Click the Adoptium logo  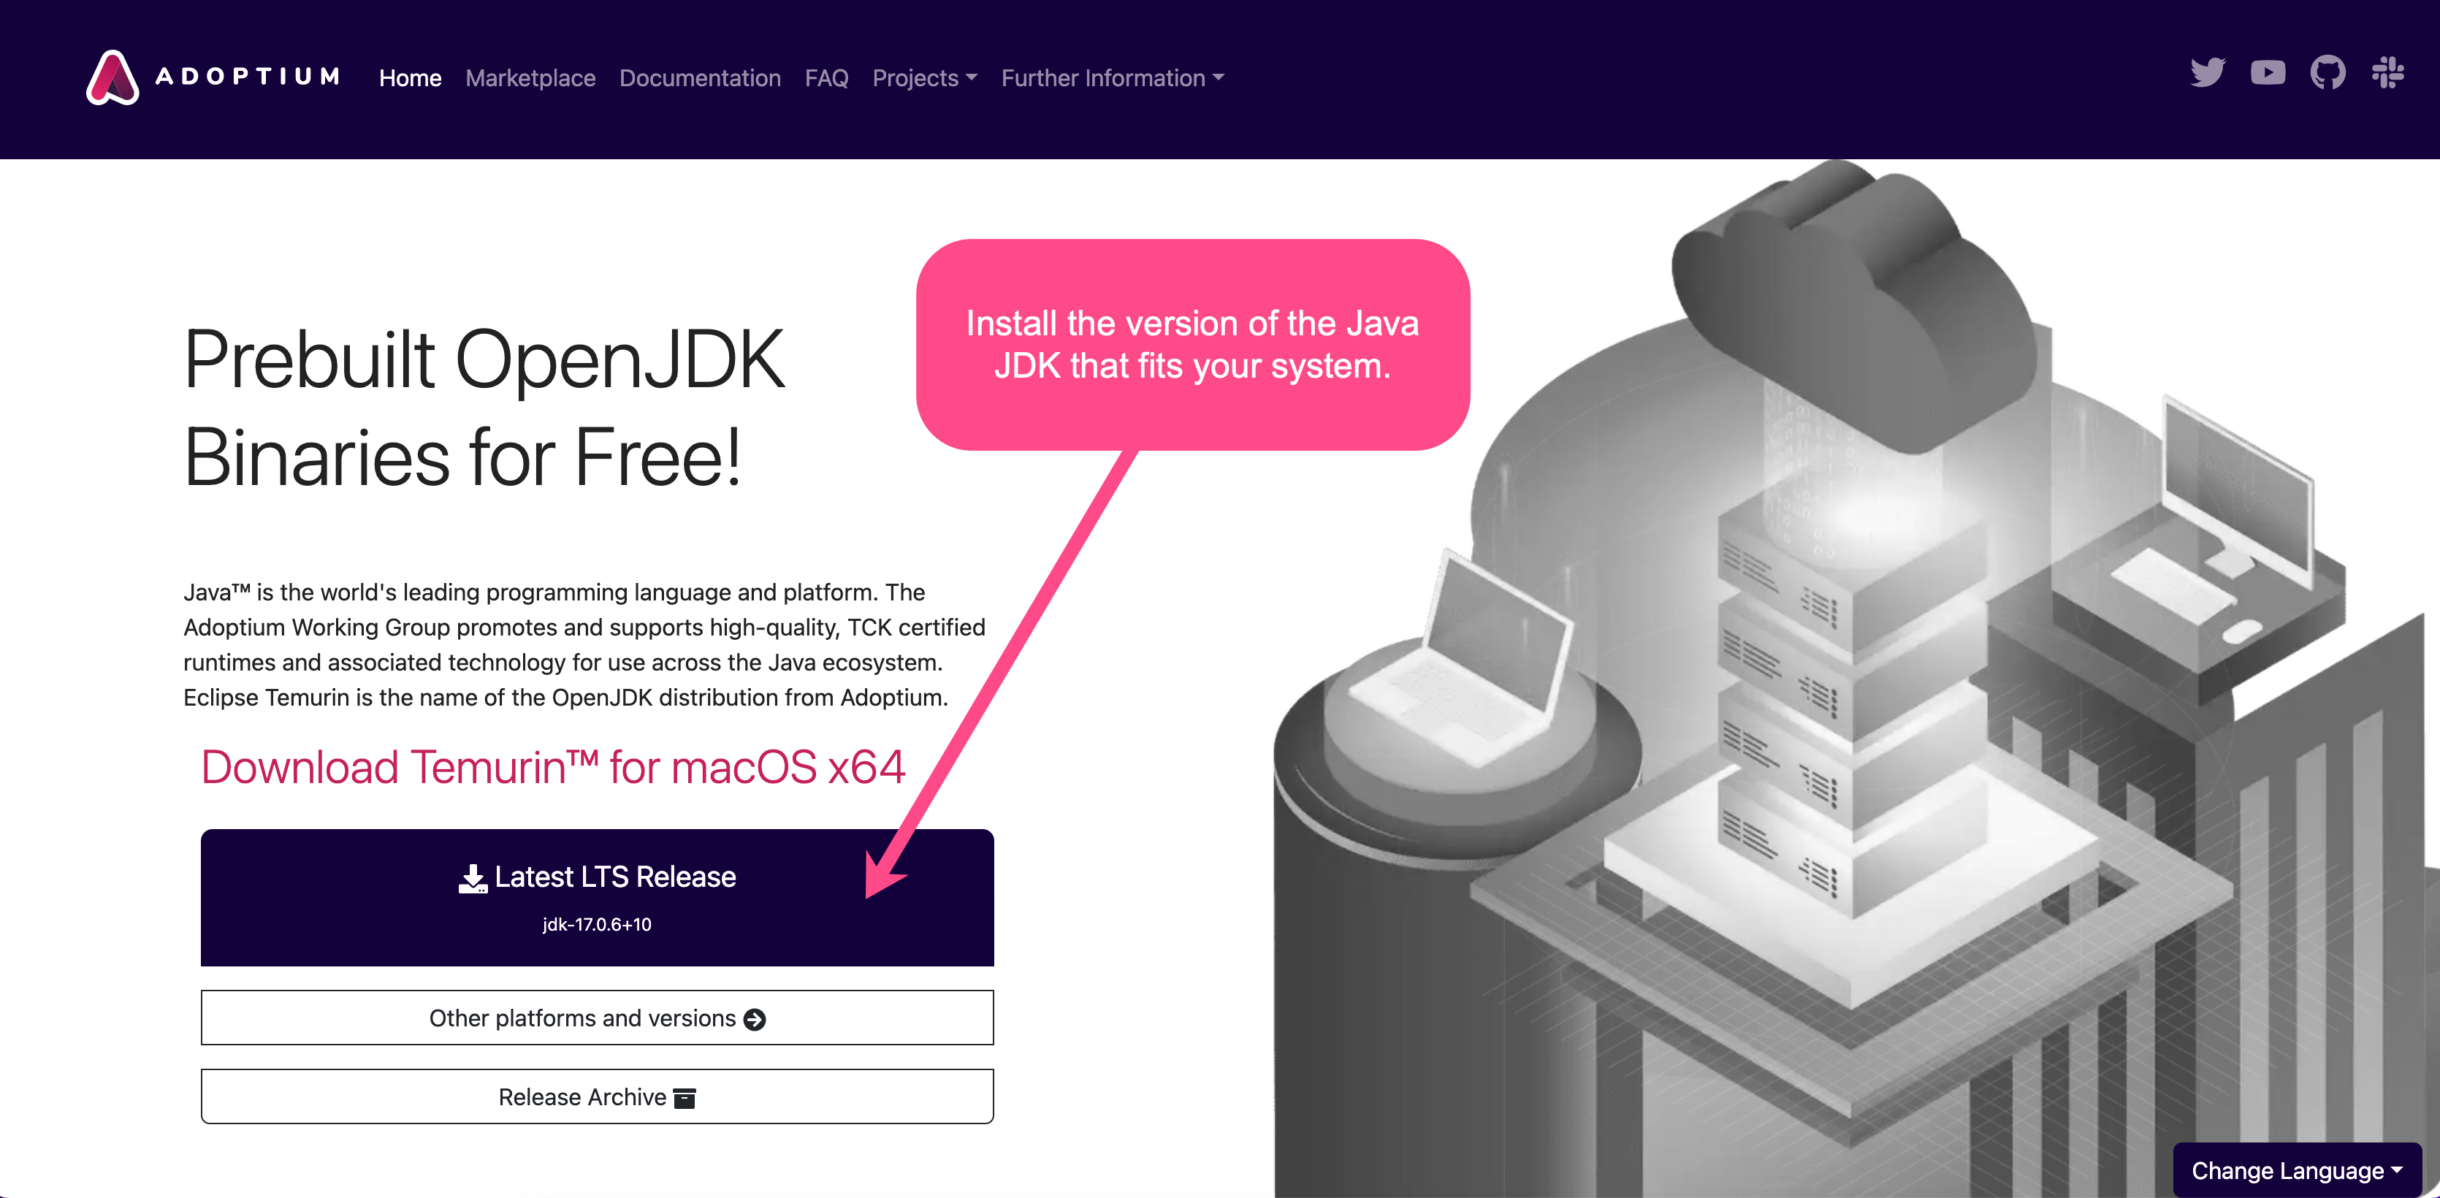click(213, 77)
